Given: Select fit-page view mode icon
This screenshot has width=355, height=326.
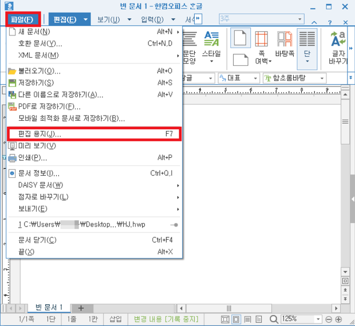Looking at the screenshot, I should tap(236, 320).
